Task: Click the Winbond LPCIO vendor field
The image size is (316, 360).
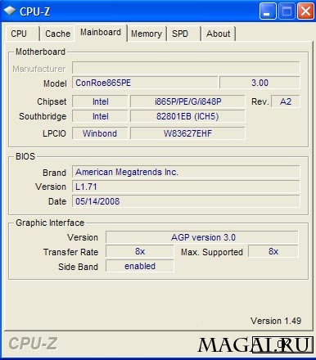Action: pos(100,133)
